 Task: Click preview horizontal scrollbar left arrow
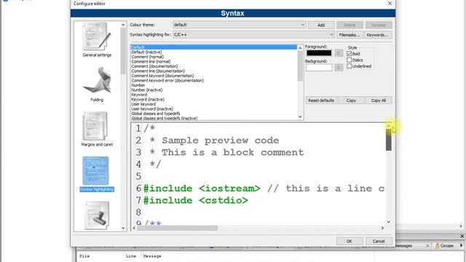[x=134, y=228]
